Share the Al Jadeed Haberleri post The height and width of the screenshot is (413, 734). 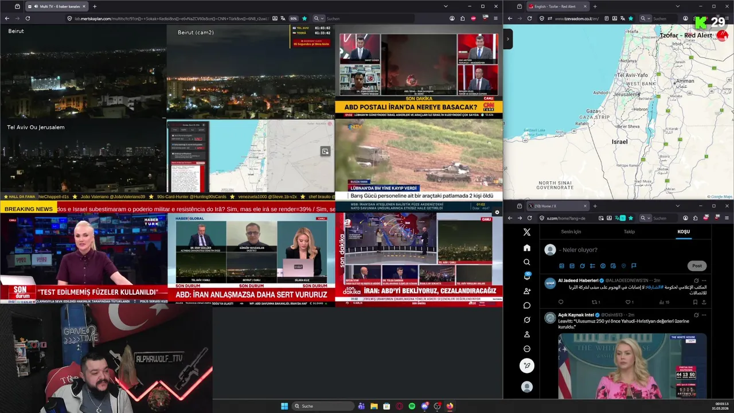(704, 302)
